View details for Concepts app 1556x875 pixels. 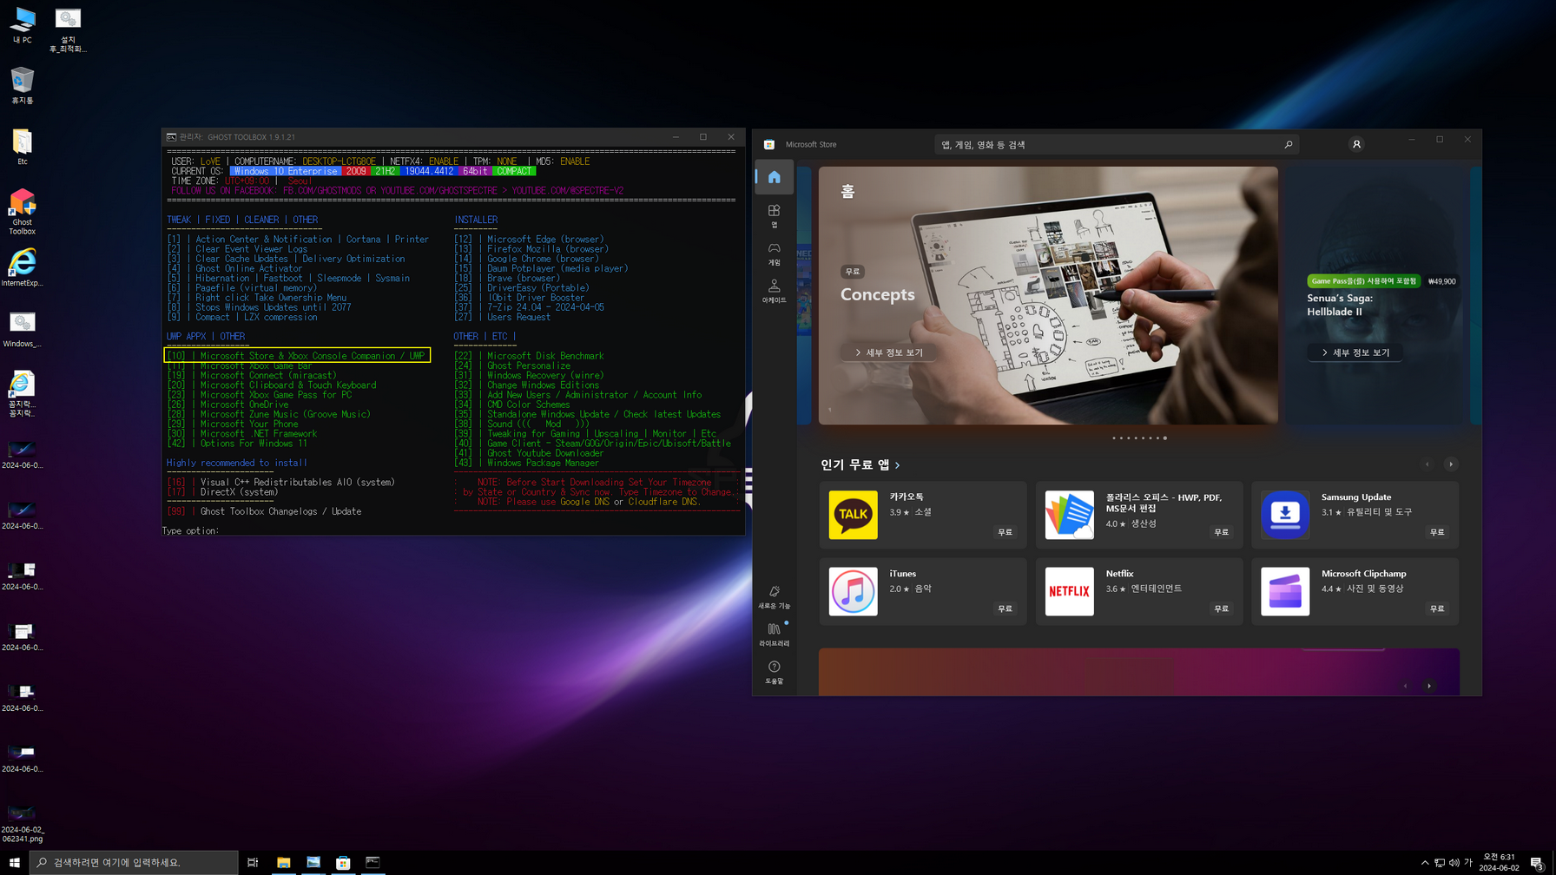point(887,352)
